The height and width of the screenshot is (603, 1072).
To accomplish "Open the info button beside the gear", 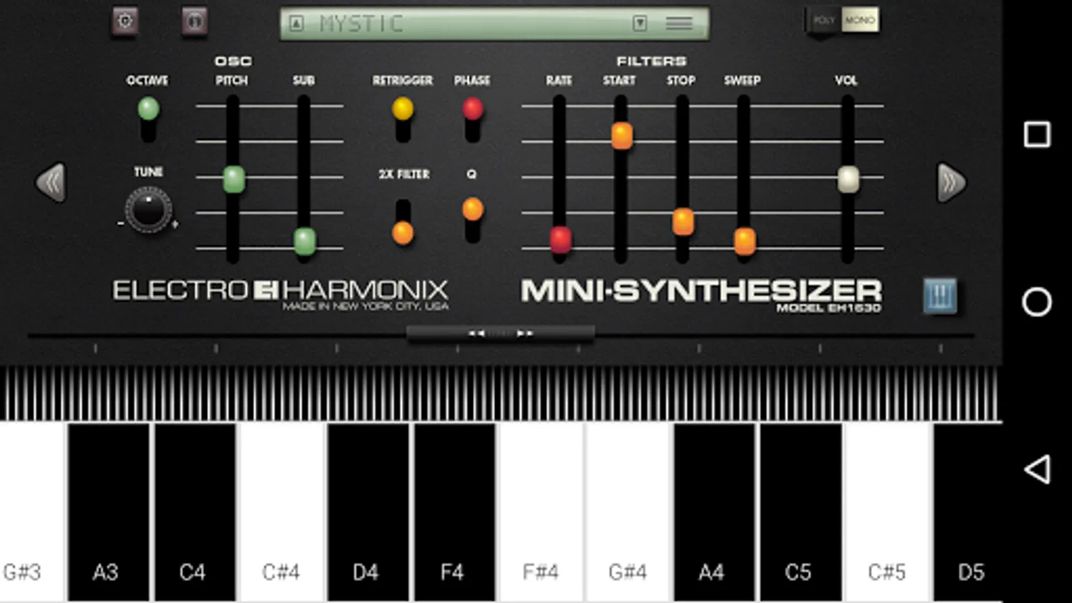I will click(x=194, y=21).
